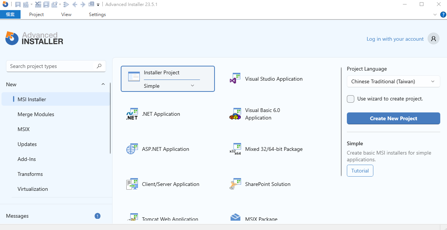This screenshot has height=230, width=447.
Task: Click the user profile avatar icon
Action: coord(433,39)
